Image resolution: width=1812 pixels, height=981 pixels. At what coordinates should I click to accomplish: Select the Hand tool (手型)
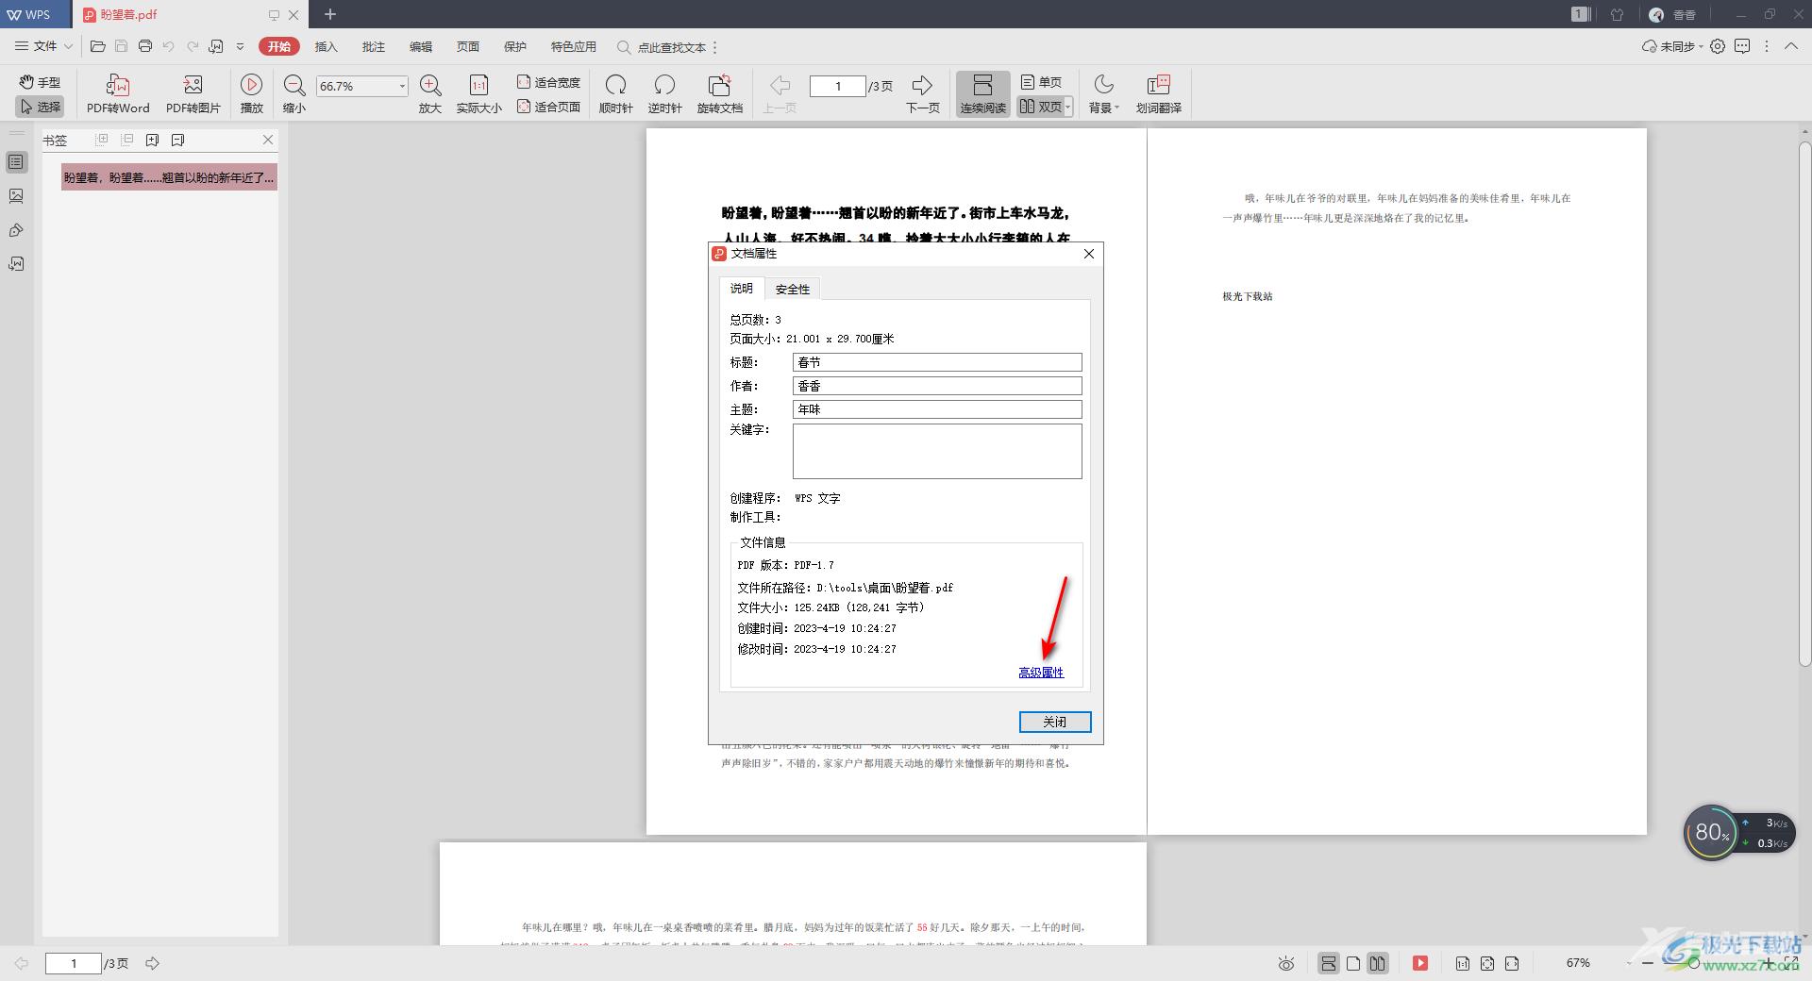tap(40, 82)
